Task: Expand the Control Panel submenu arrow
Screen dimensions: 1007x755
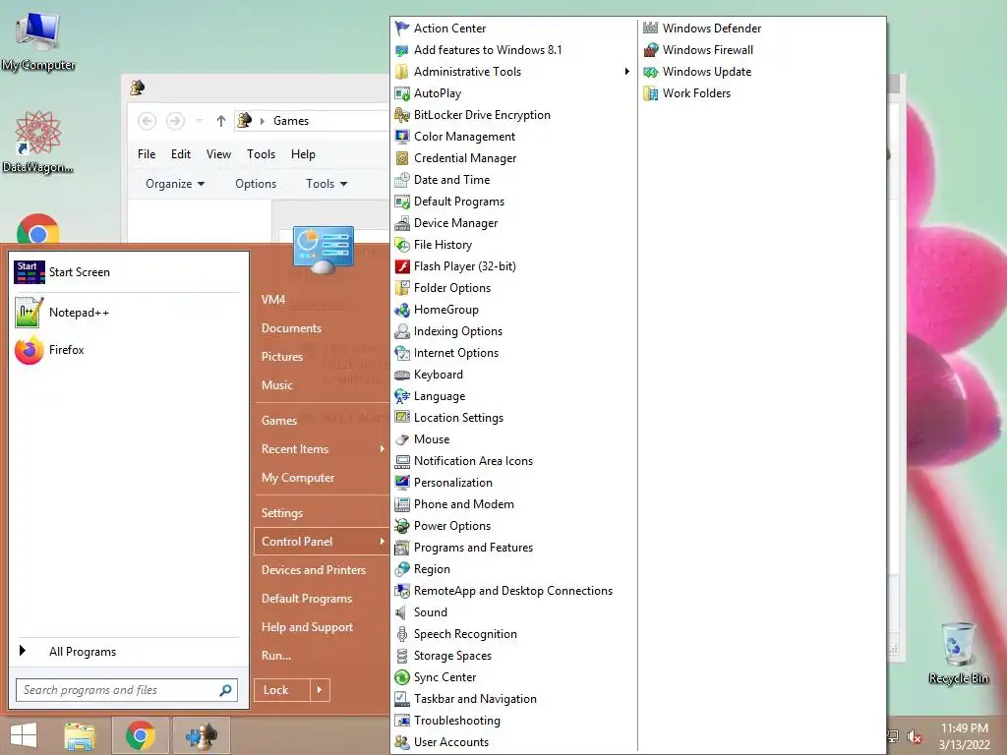Action: [383, 542]
